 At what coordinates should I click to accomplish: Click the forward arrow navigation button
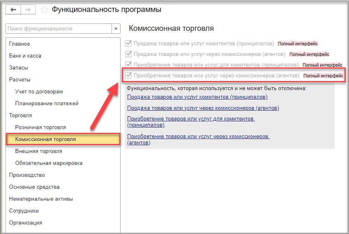coord(28,10)
